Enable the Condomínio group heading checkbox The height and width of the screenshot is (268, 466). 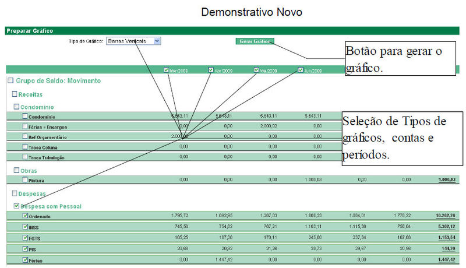coord(17,107)
